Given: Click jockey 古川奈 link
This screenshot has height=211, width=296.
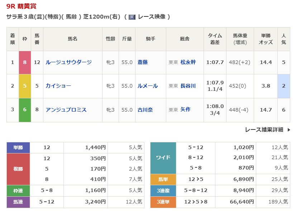Looking at the screenshot, I should (145, 110).
